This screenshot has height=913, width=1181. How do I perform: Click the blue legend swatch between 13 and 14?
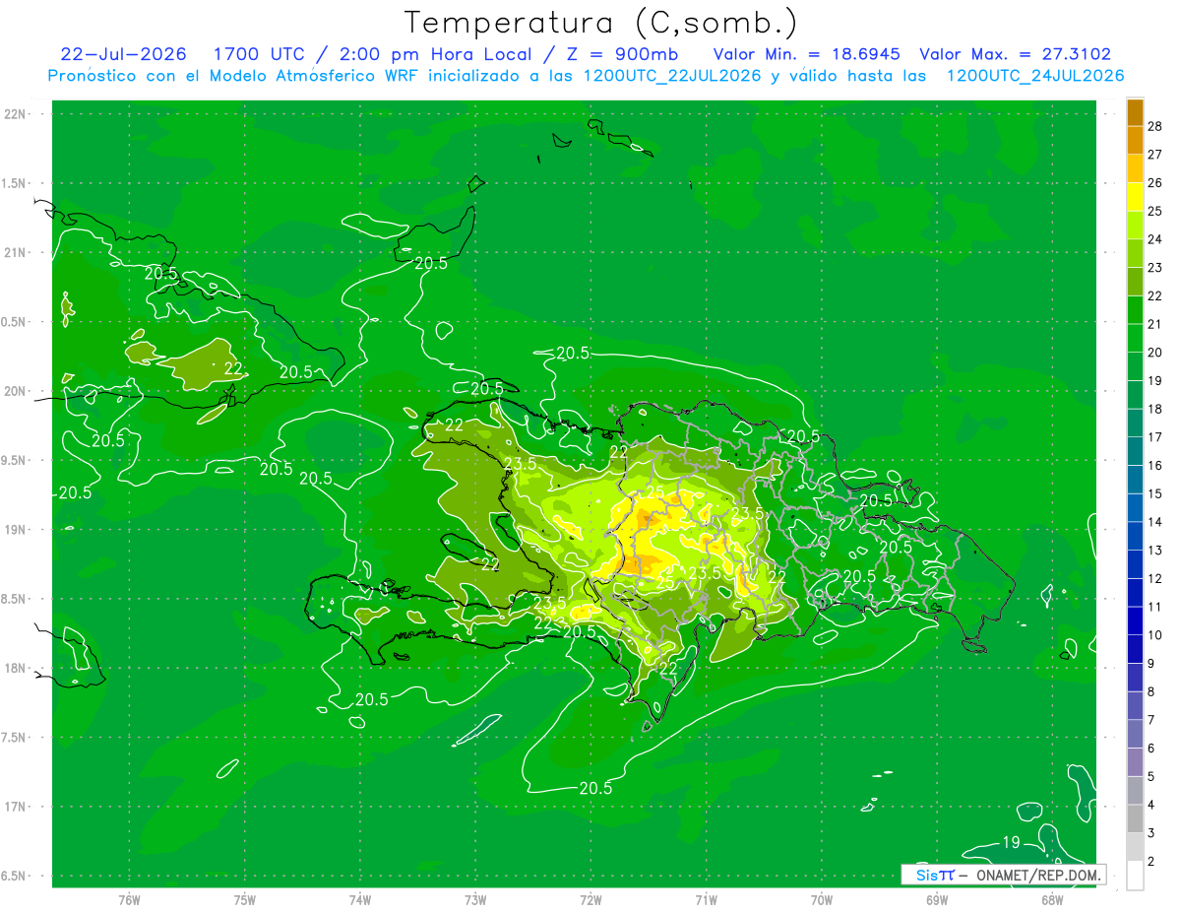click(x=1135, y=536)
